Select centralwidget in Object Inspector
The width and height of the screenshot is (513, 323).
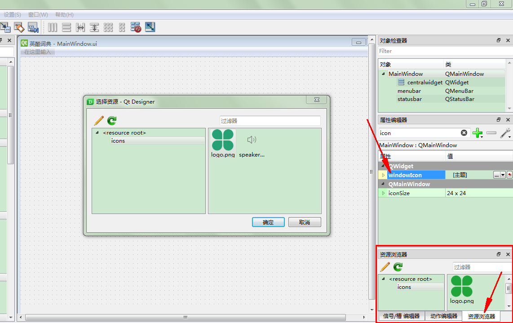coord(425,82)
